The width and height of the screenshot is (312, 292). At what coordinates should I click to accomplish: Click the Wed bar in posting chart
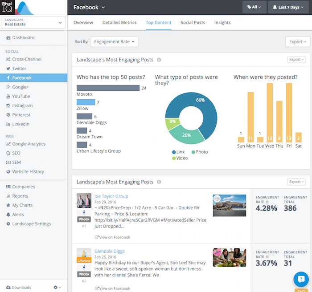coord(270,113)
